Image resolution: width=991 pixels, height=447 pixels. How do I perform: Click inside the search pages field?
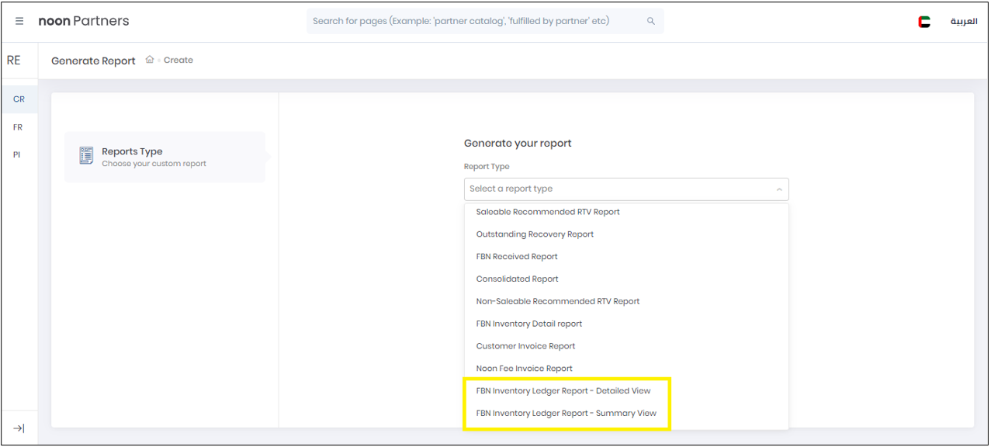point(466,21)
